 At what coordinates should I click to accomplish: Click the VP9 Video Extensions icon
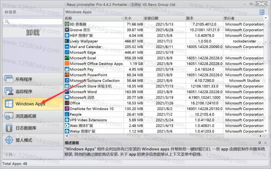pos(67,120)
